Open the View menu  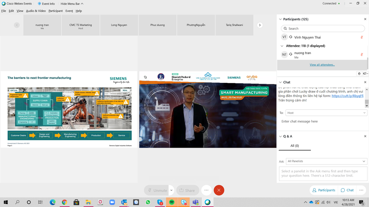tap(20, 11)
